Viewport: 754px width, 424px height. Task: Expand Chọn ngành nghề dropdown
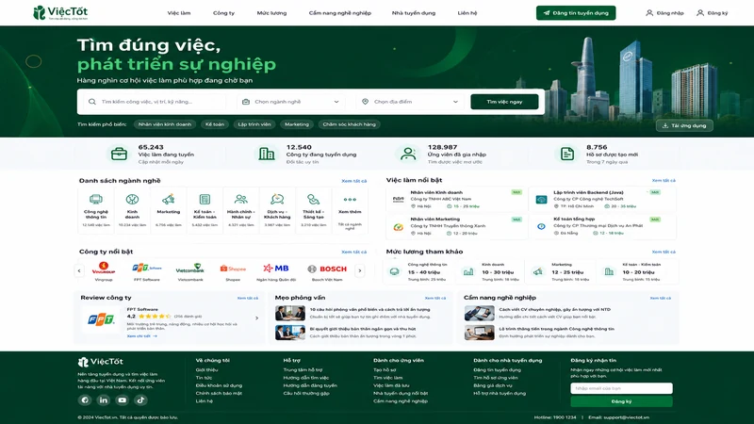pos(290,102)
